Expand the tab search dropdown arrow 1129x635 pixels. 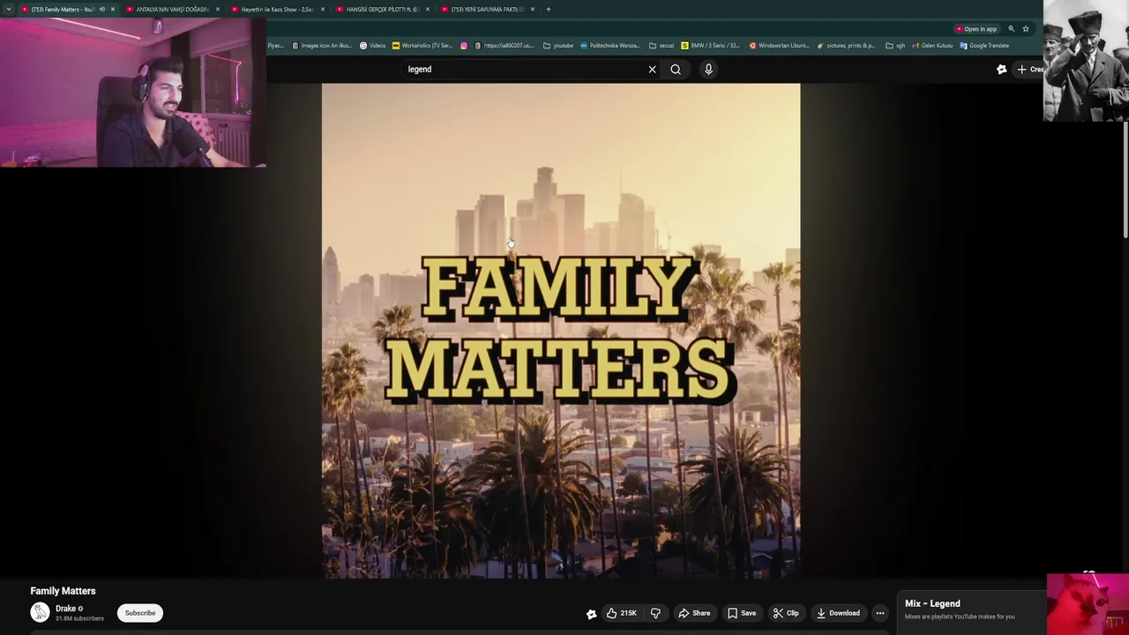click(x=8, y=9)
